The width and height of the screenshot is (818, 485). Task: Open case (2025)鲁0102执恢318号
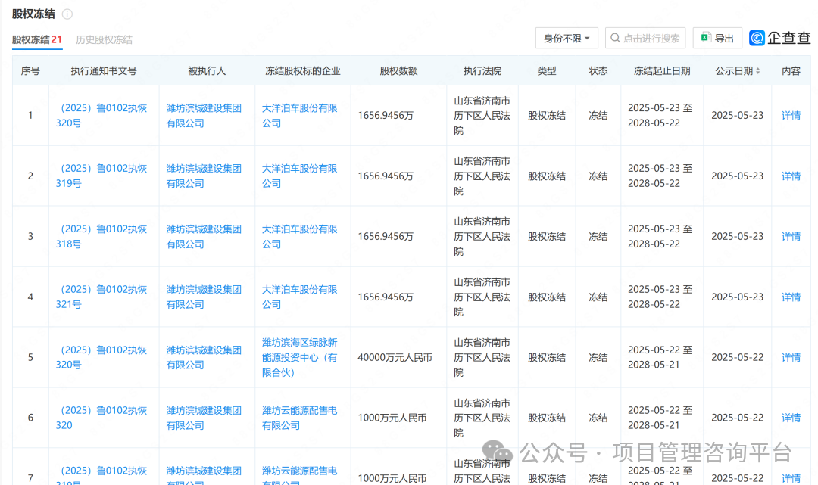103,236
